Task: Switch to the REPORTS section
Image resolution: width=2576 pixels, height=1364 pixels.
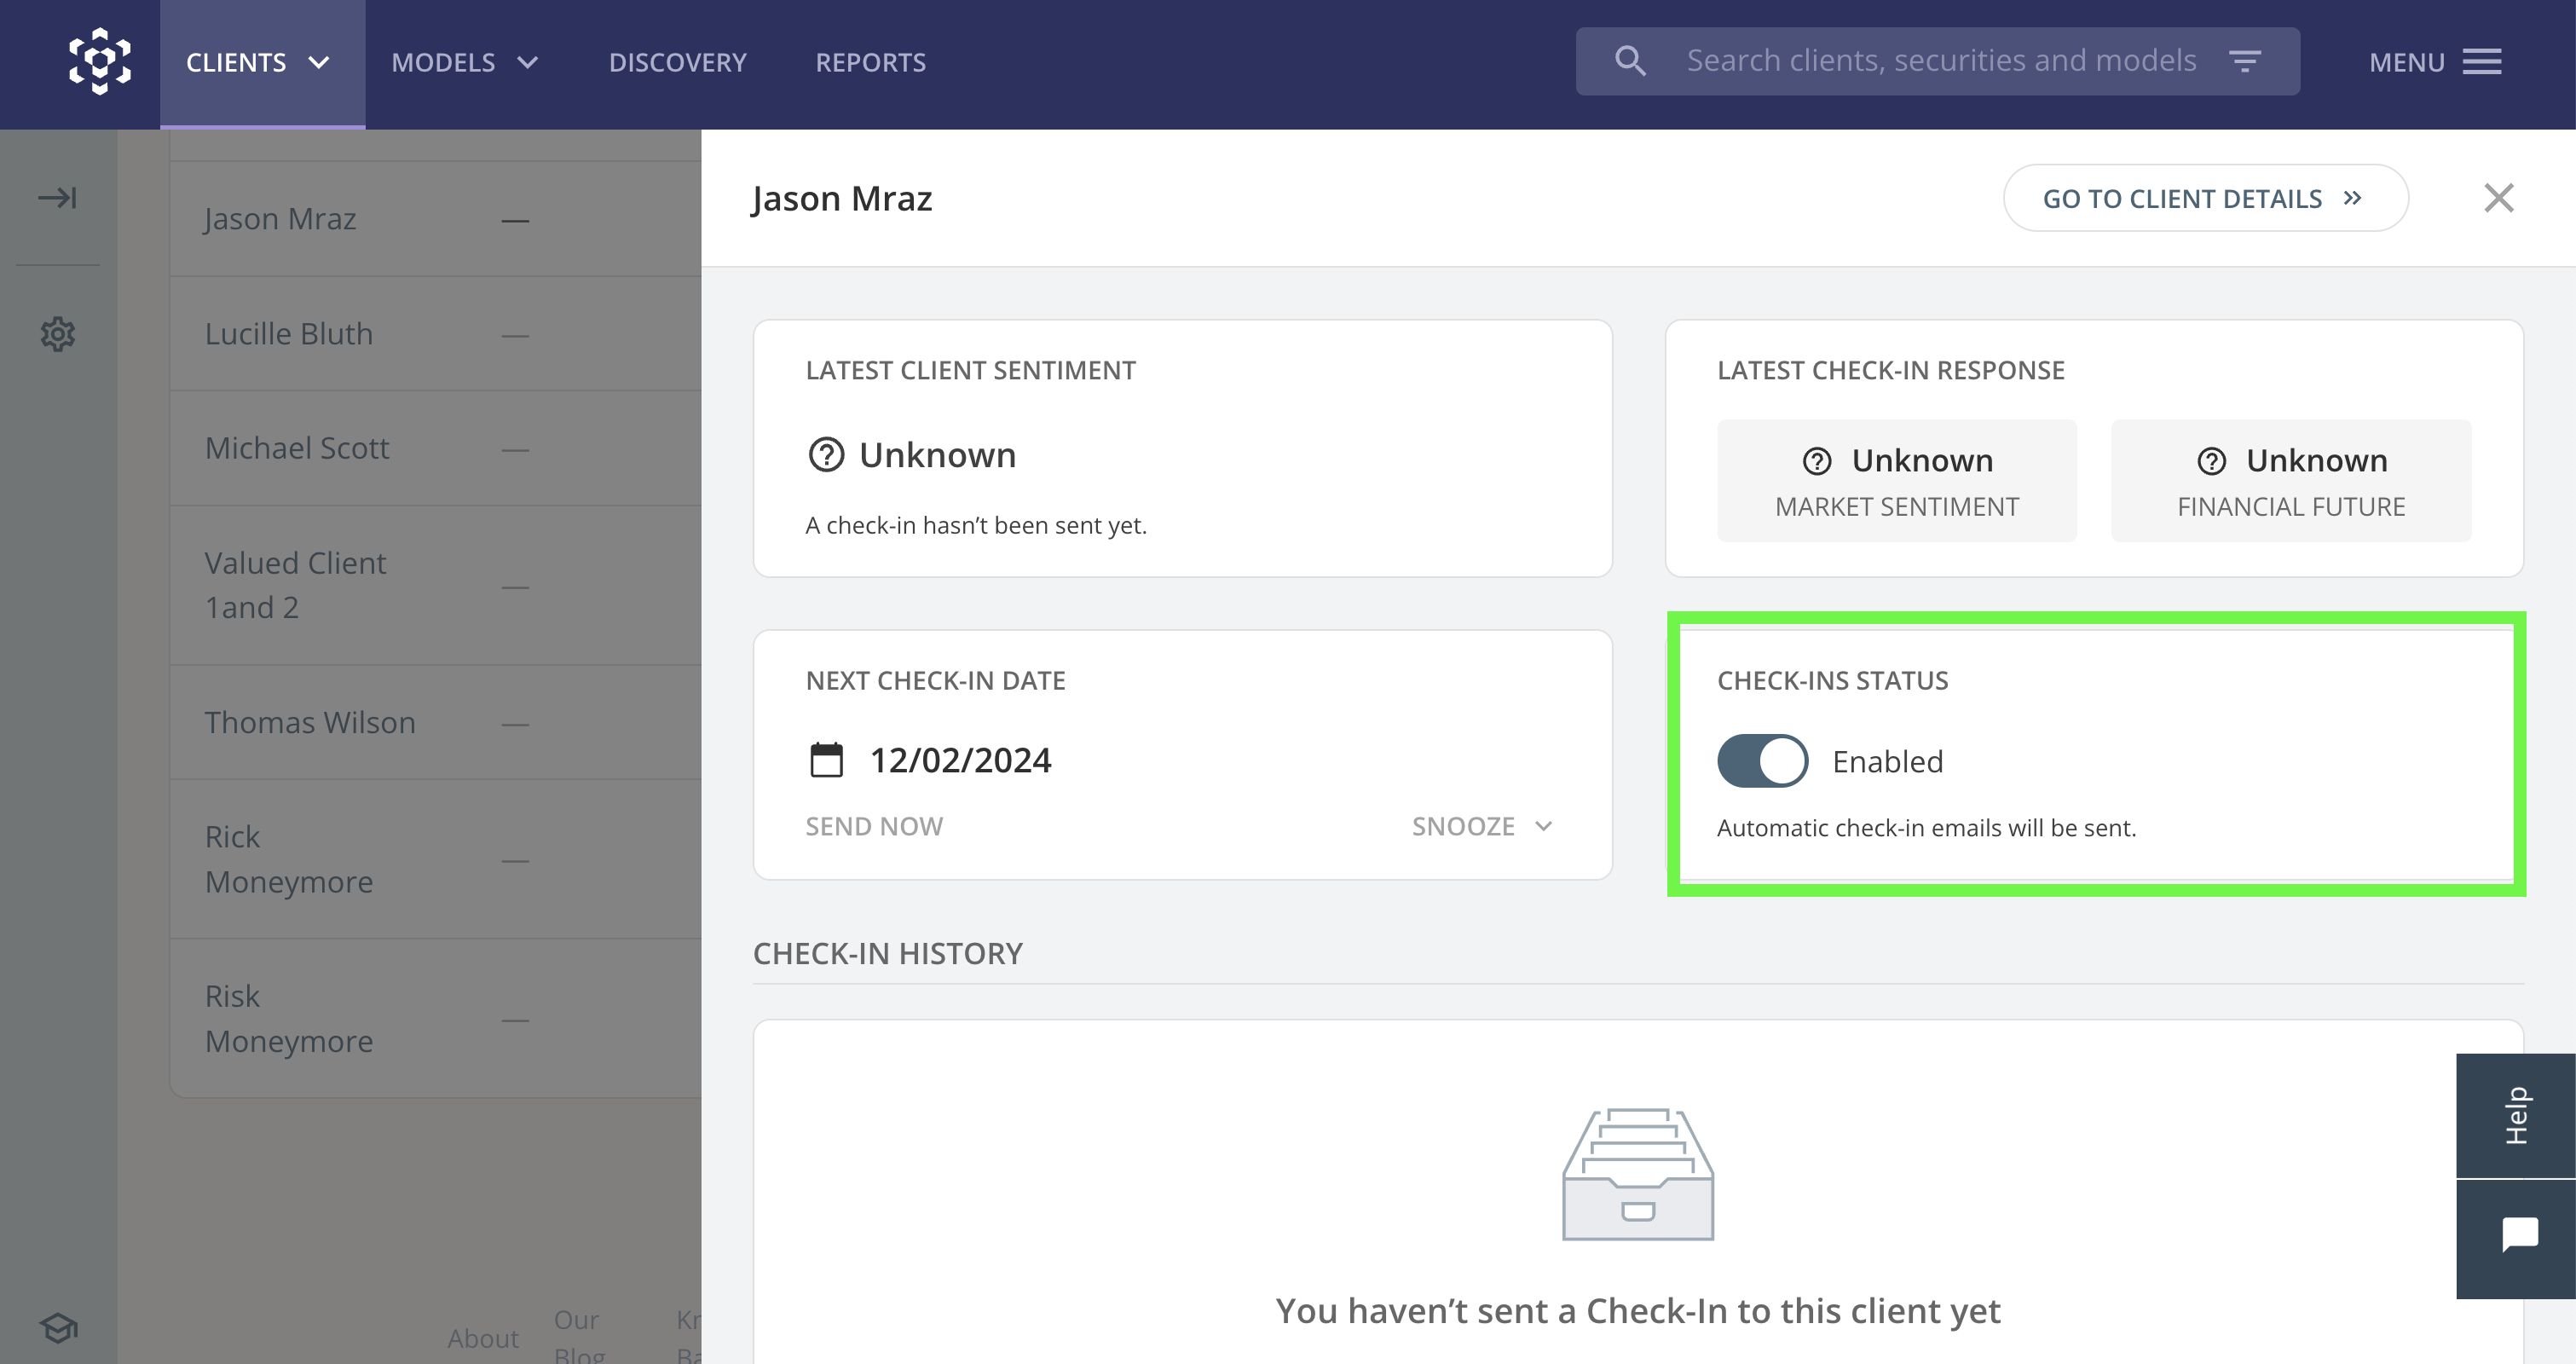Action: (x=870, y=62)
